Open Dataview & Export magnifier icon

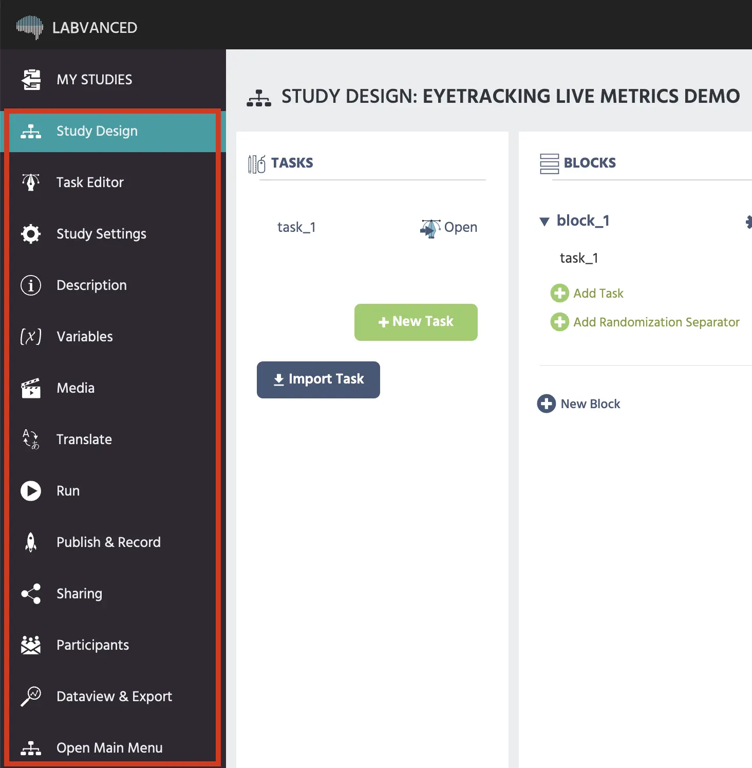click(31, 696)
